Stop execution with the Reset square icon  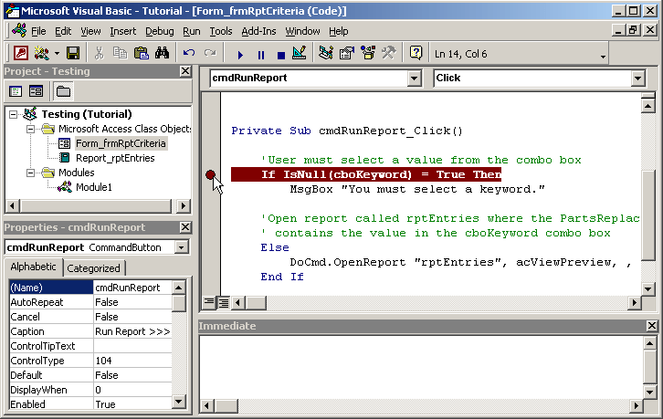click(x=280, y=55)
